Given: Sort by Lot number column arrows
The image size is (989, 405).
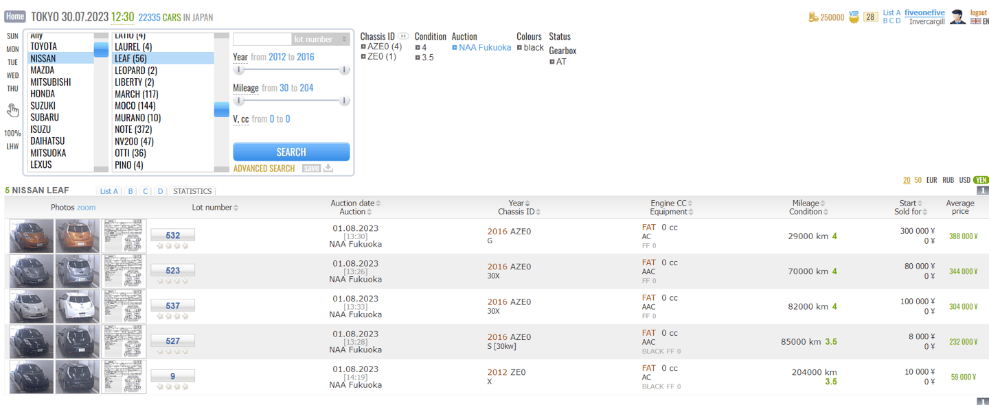Looking at the screenshot, I should (236, 208).
